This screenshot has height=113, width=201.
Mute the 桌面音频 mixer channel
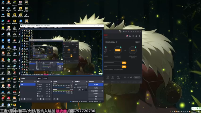[69, 93]
